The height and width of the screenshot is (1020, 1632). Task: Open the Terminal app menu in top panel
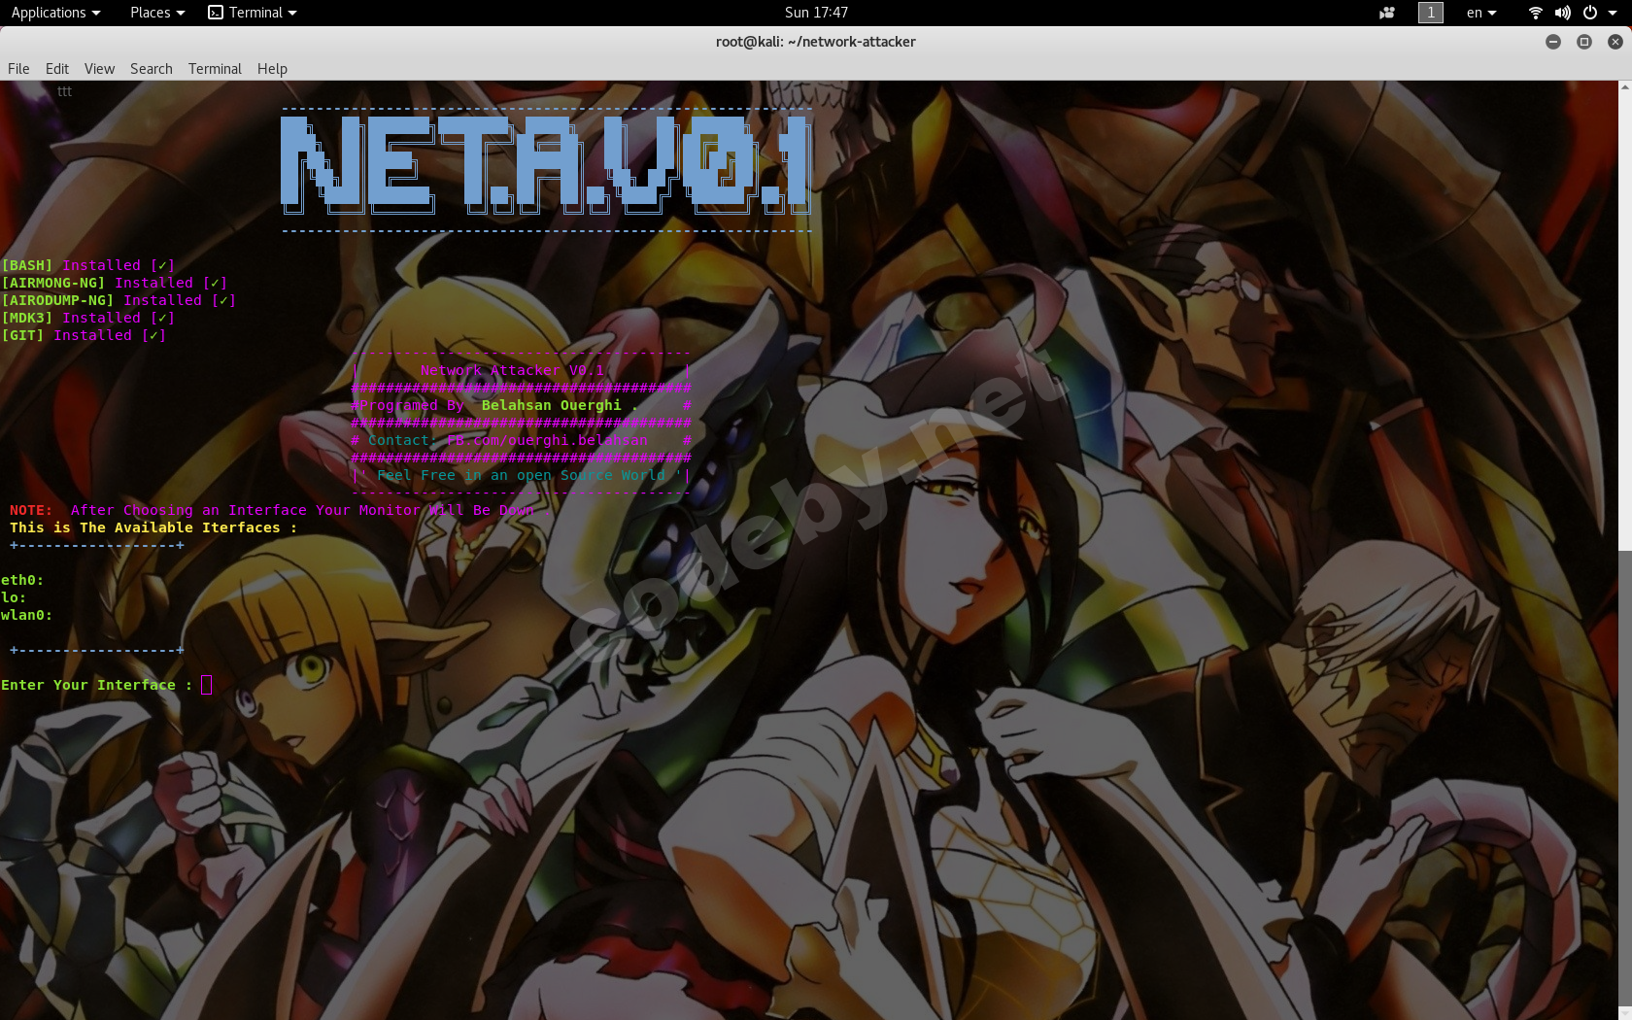pyautogui.click(x=253, y=13)
